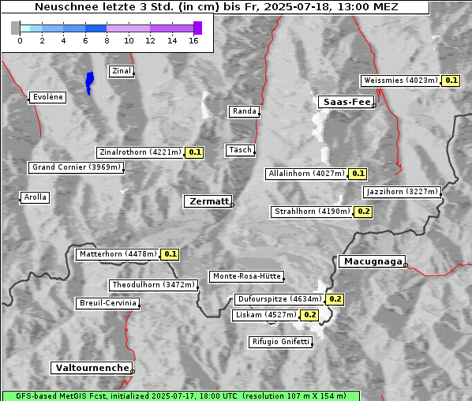Image resolution: width=472 pixels, height=401 pixels.
Task: Click the Neuschnee letzte 3 Std. title
Action: [x=216, y=7]
